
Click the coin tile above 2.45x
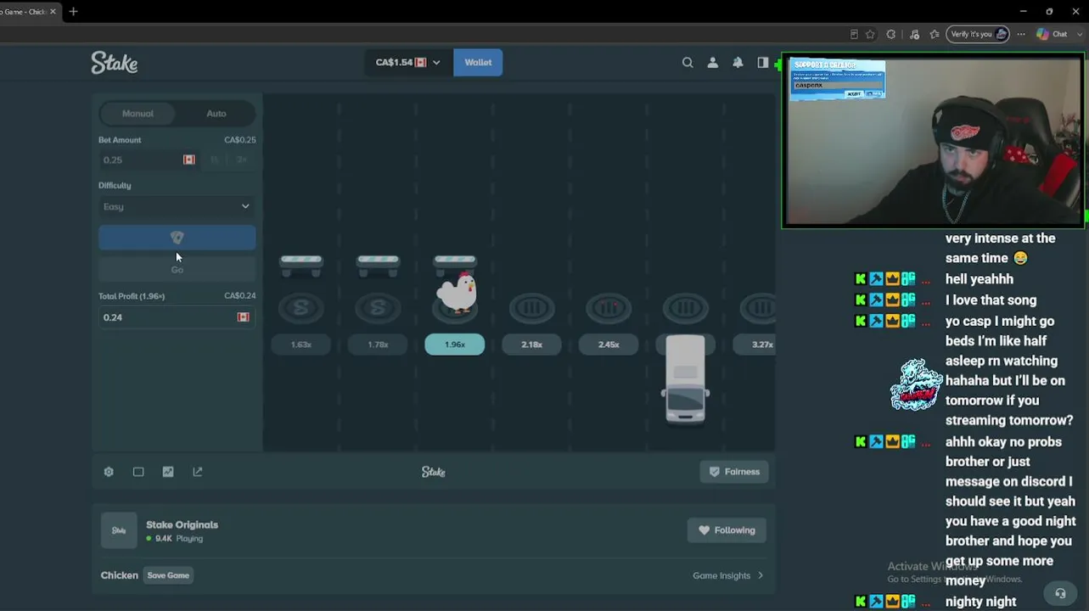609,307
